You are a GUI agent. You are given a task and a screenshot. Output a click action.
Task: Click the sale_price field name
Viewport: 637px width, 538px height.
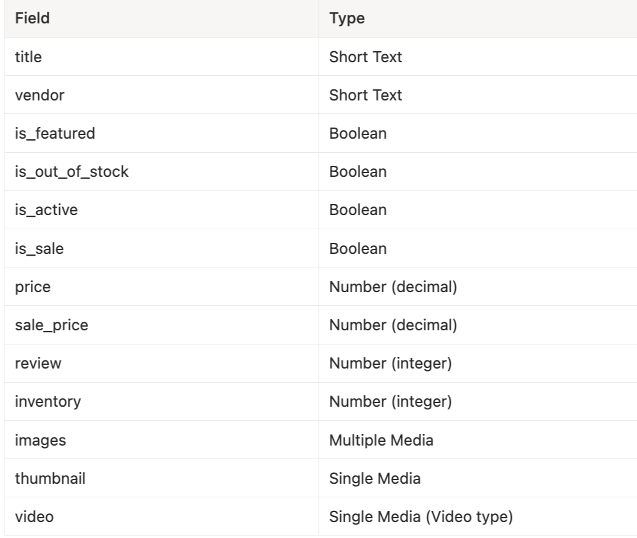[x=52, y=325]
